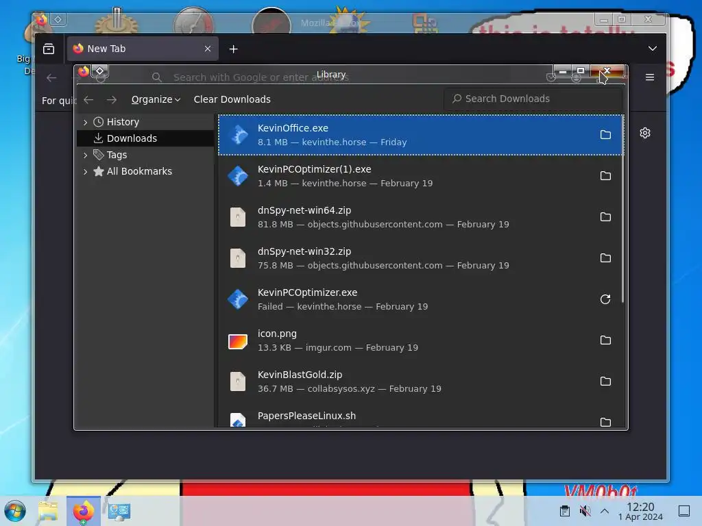702x526 pixels.
Task: Click the Firefox taskbar icon
Action: pos(84,511)
